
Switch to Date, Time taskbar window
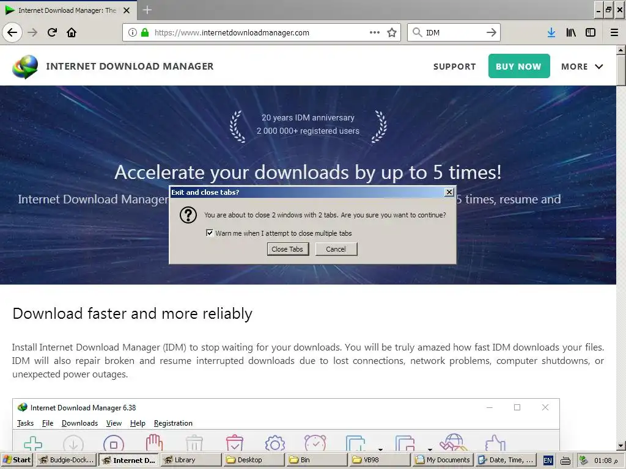point(506,460)
